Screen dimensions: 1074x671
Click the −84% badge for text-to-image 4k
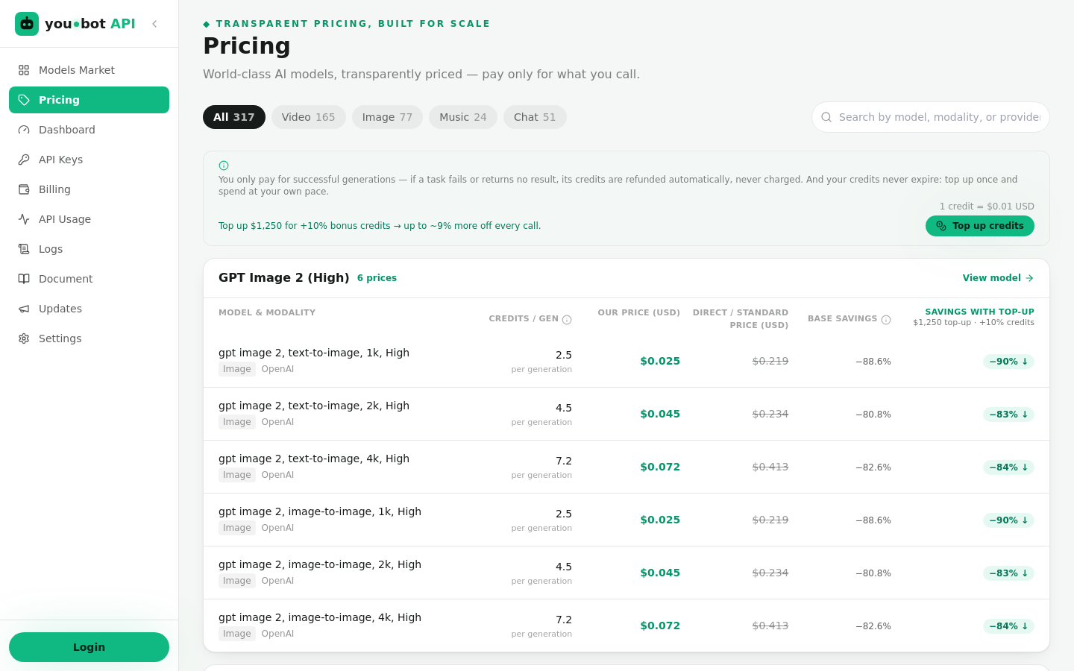1008,467
